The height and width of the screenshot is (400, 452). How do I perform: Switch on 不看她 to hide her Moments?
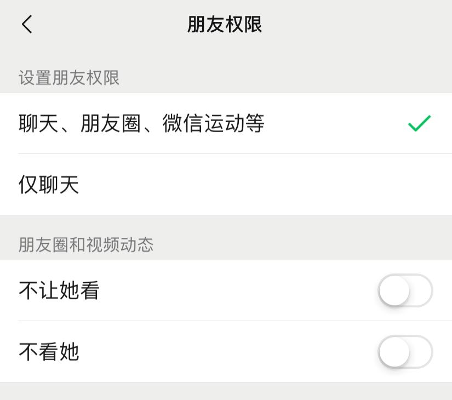(405, 352)
